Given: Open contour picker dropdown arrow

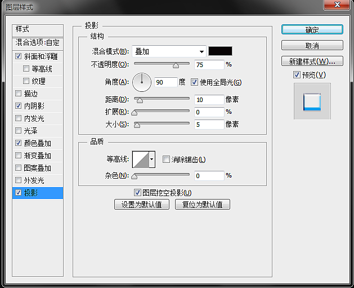Looking at the screenshot, I should tap(152, 159).
